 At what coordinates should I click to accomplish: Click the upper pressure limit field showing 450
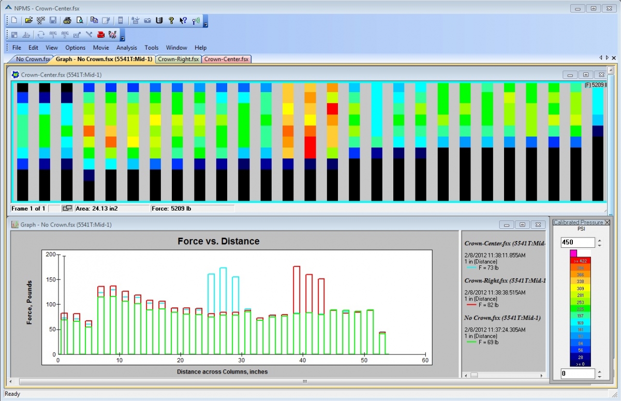578,243
